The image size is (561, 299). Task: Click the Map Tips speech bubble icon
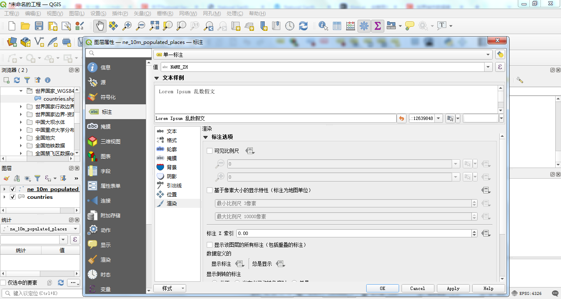click(410, 26)
